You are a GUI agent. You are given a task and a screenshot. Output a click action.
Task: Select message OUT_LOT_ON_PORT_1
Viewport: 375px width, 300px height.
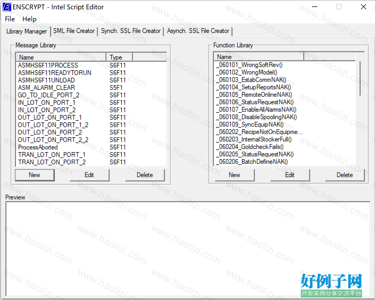click(x=50, y=118)
